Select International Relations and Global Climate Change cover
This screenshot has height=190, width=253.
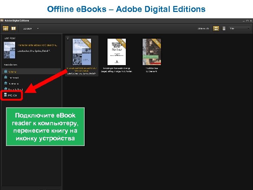(82, 52)
